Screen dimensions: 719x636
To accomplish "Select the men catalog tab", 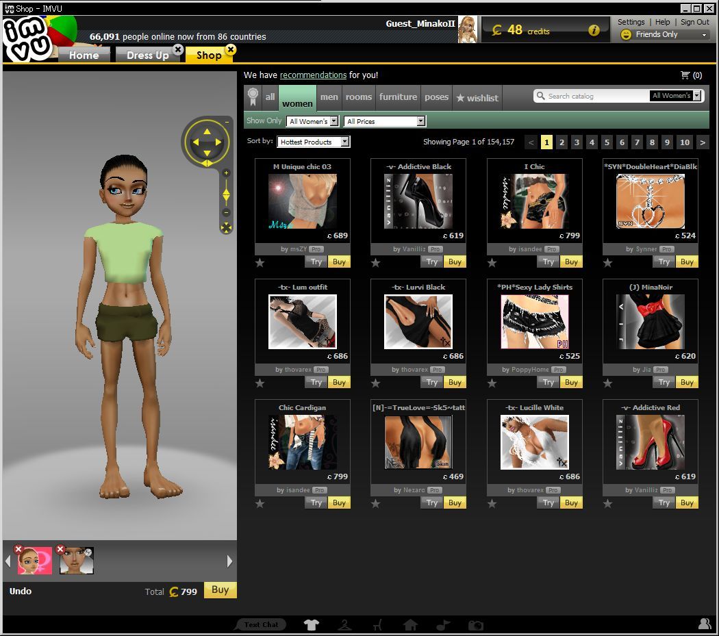I will click(329, 97).
